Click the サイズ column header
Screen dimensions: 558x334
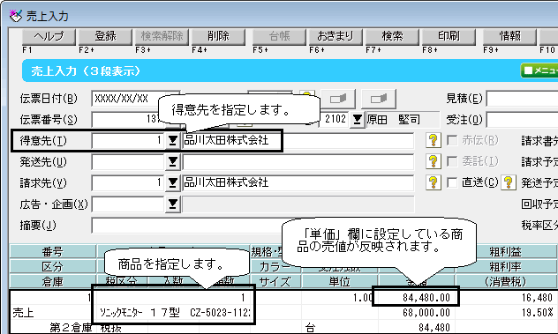(275, 281)
